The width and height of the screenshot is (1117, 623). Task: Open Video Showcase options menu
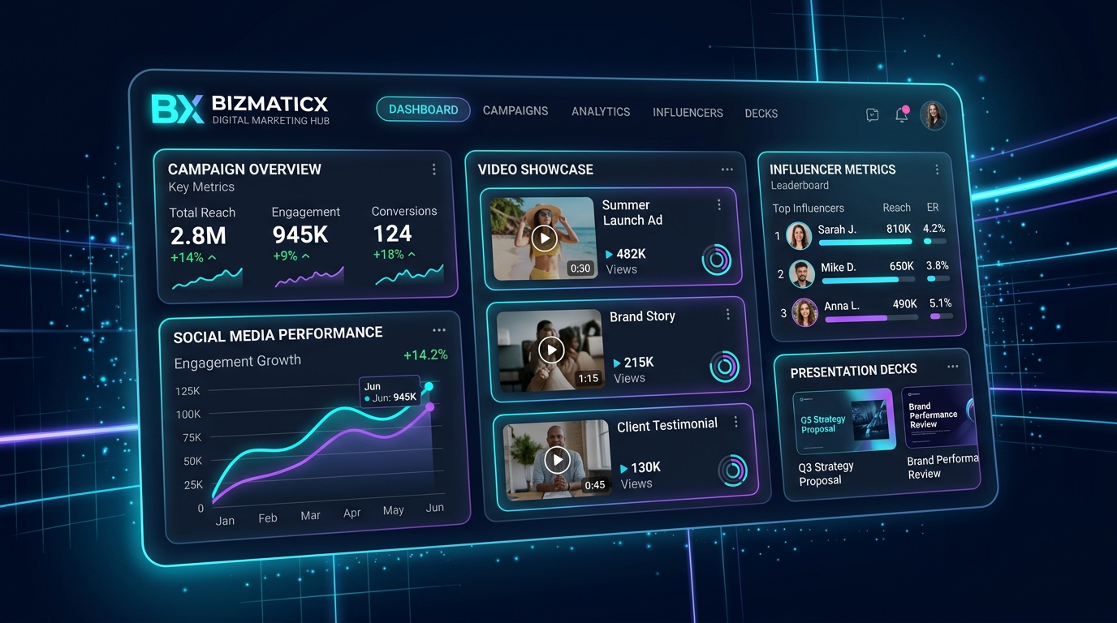coord(727,170)
